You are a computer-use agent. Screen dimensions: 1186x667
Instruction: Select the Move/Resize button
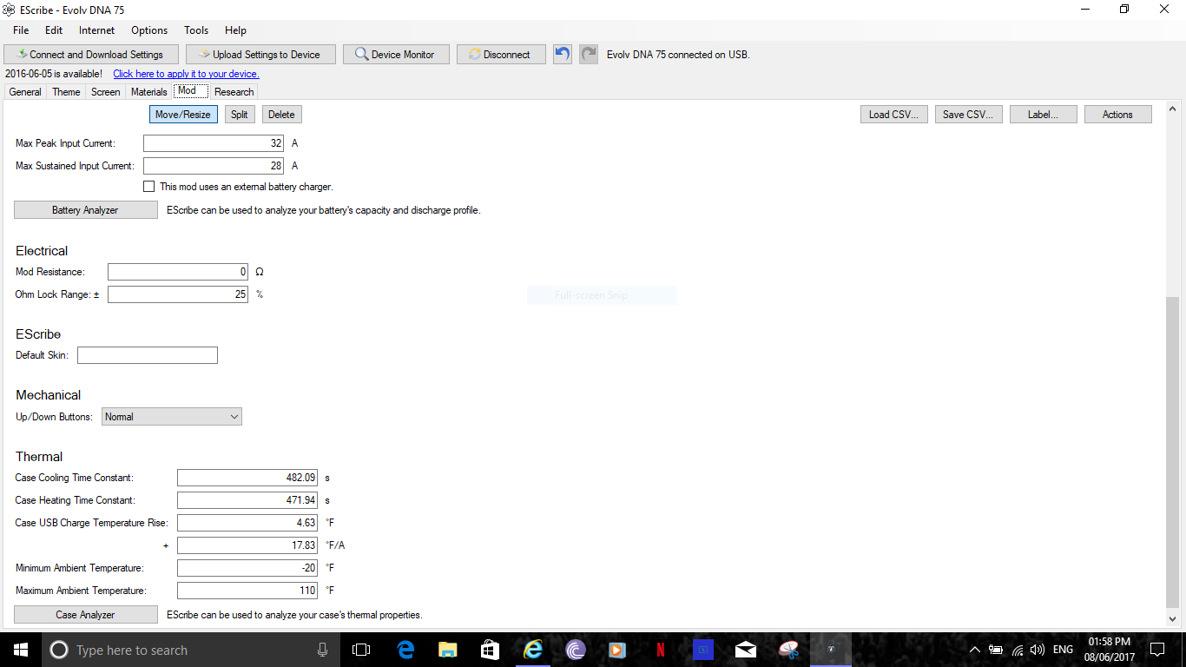pyautogui.click(x=182, y=115)
